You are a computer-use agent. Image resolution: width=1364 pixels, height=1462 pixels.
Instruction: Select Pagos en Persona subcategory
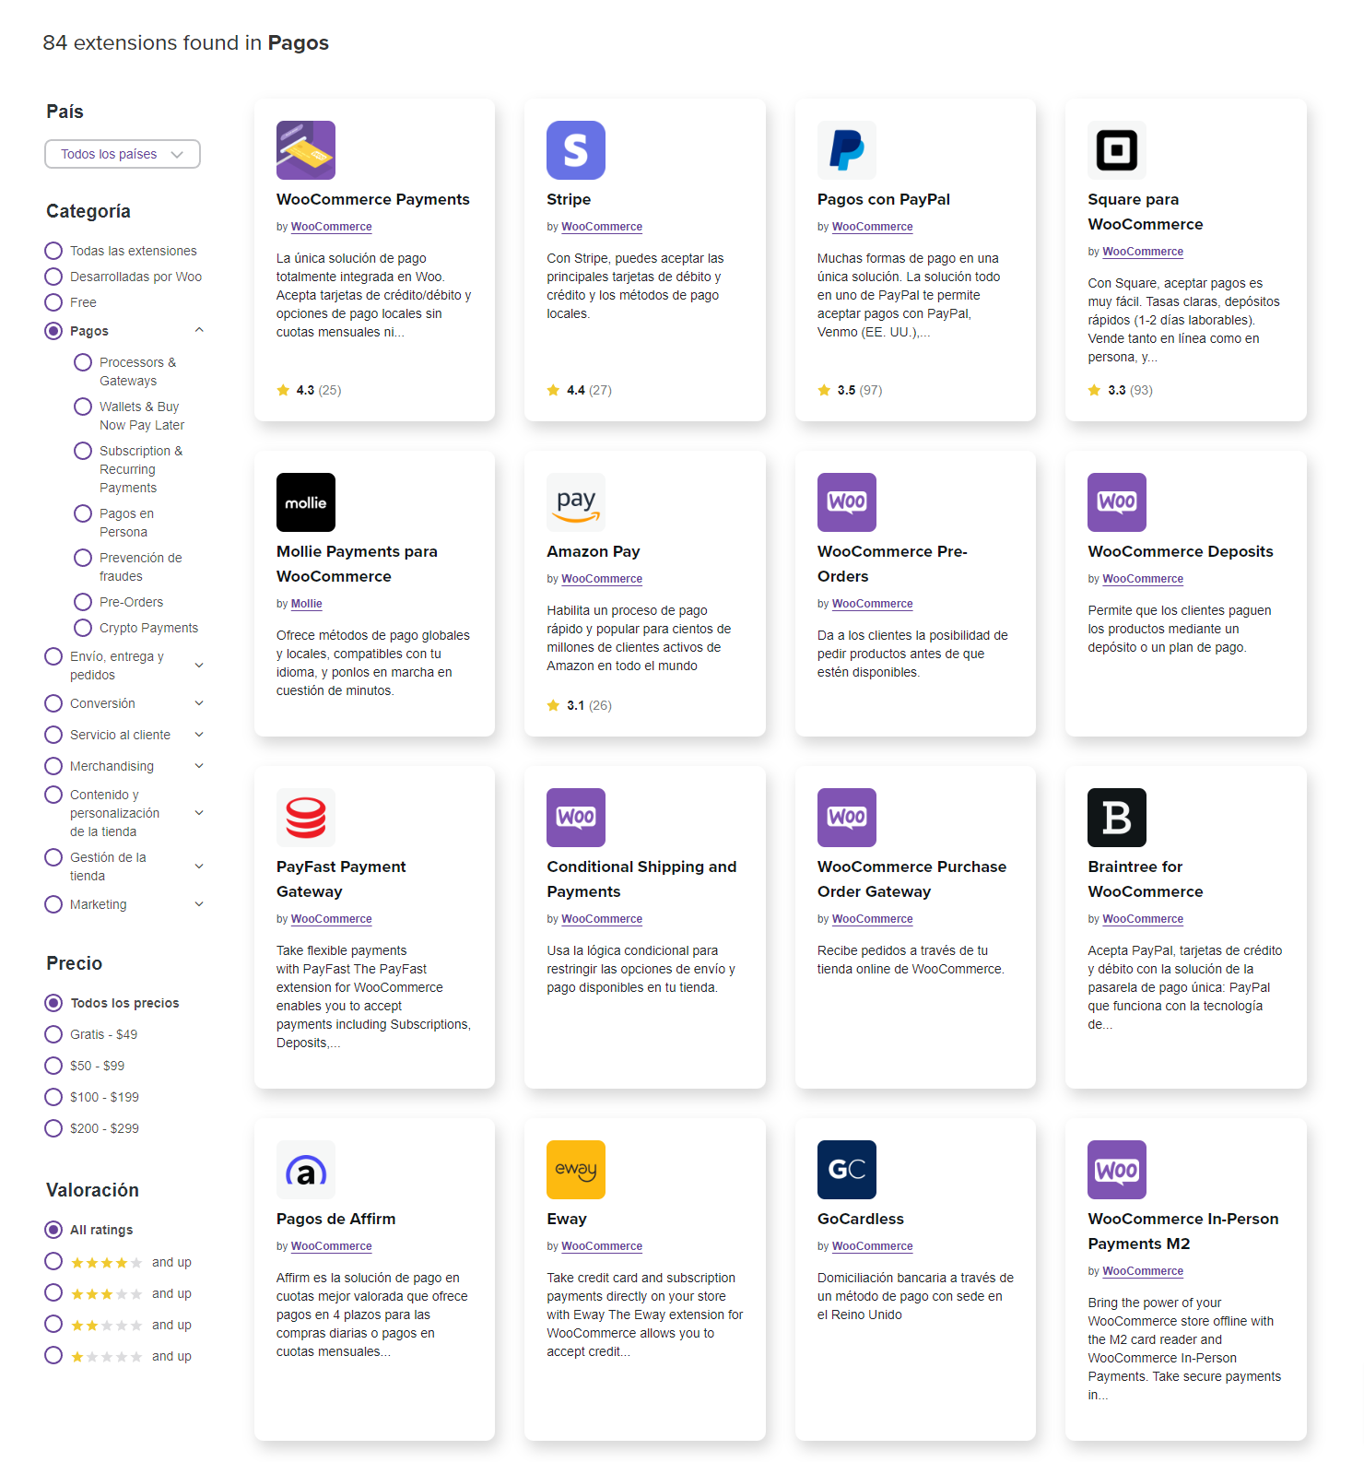(x=83, y=513)
